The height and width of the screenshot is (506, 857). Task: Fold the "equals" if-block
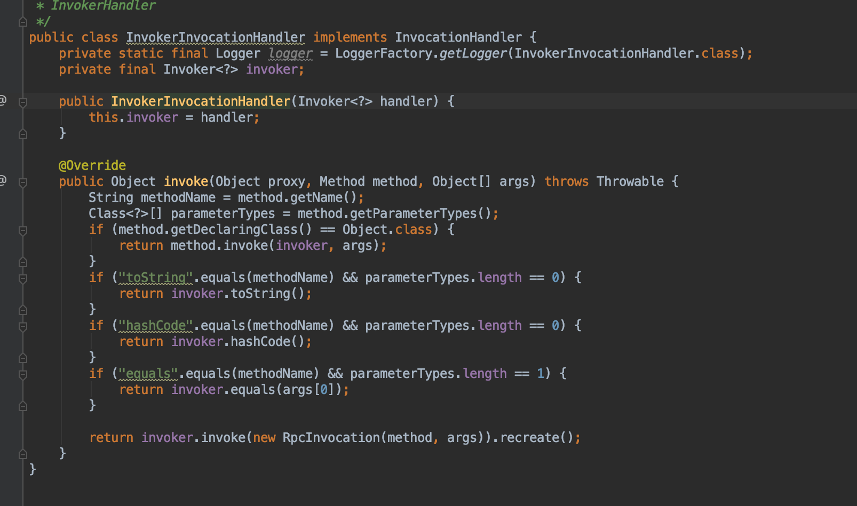point(23,375)
